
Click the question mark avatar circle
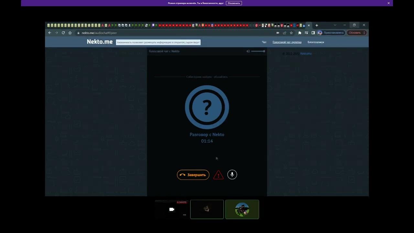tap(207, 107)
